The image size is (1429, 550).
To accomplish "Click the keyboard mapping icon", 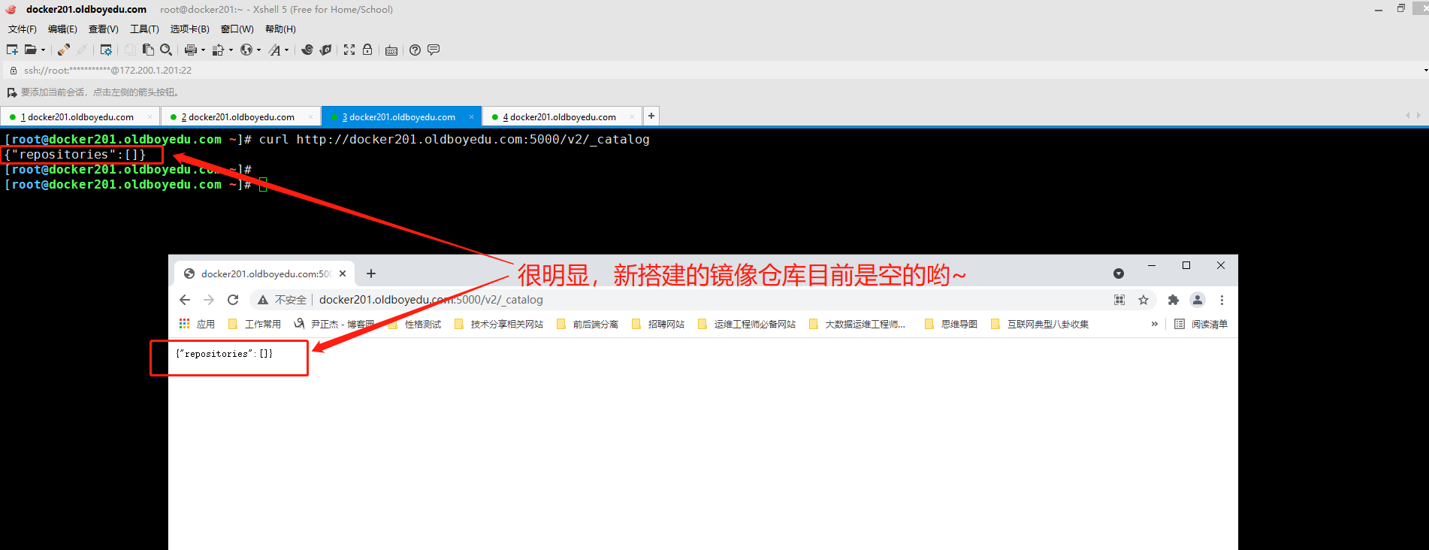I will [x=391, y=50].
